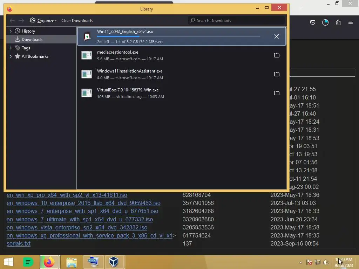Screen dimensions: 359x269
Task: Open the computer keyboard taskbar app
Action: click(93, 262)
